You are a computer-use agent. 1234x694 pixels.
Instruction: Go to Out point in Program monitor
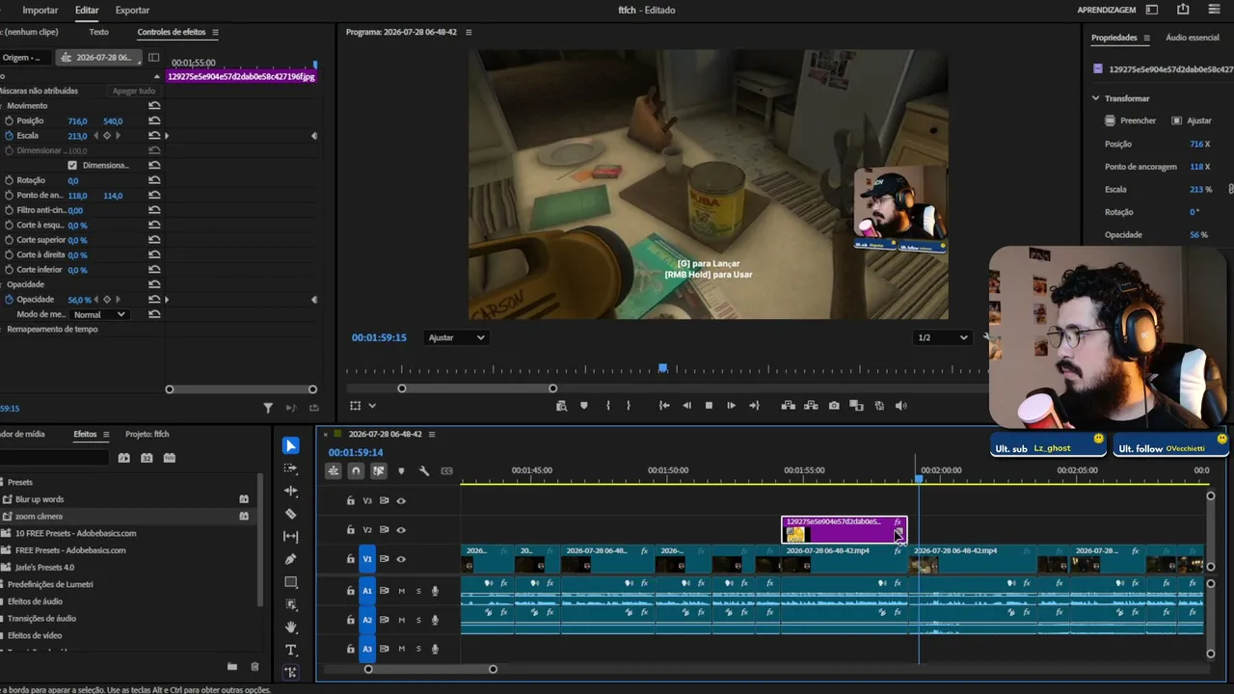[x=754, y=406]
